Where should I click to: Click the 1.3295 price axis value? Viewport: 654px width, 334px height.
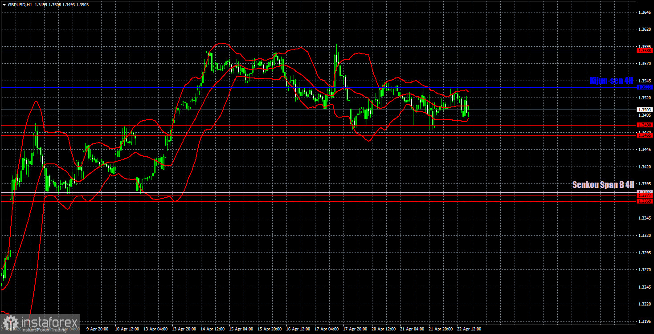(645, 253)
